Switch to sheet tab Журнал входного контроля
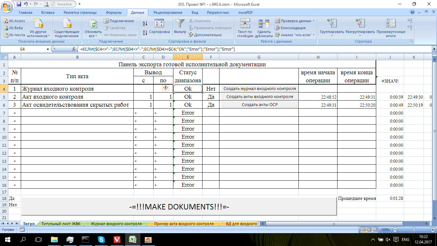 [x=116, y=224]
